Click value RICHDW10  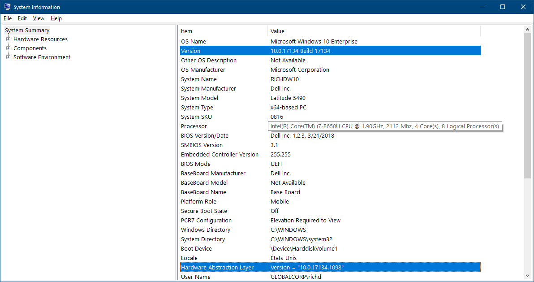coord(285,79)
